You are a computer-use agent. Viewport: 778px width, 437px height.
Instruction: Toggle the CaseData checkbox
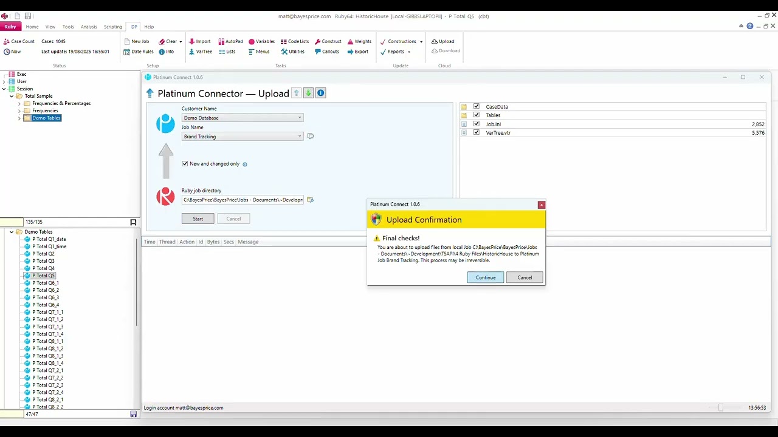tap(477, 106)
